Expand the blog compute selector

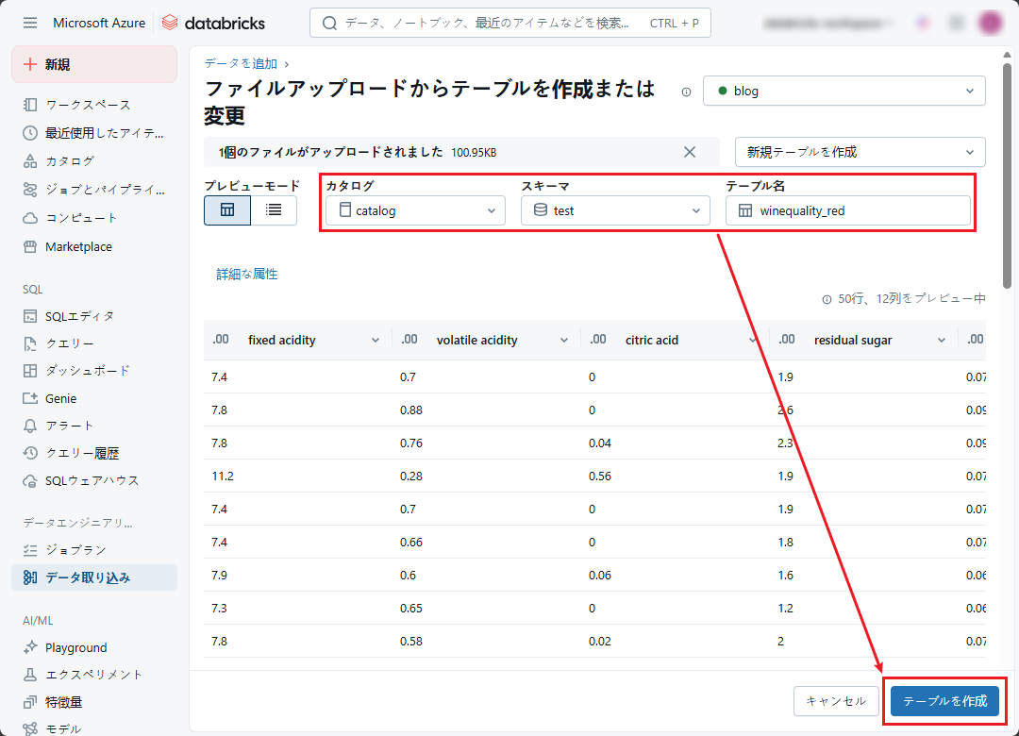(x=844, y=92)
